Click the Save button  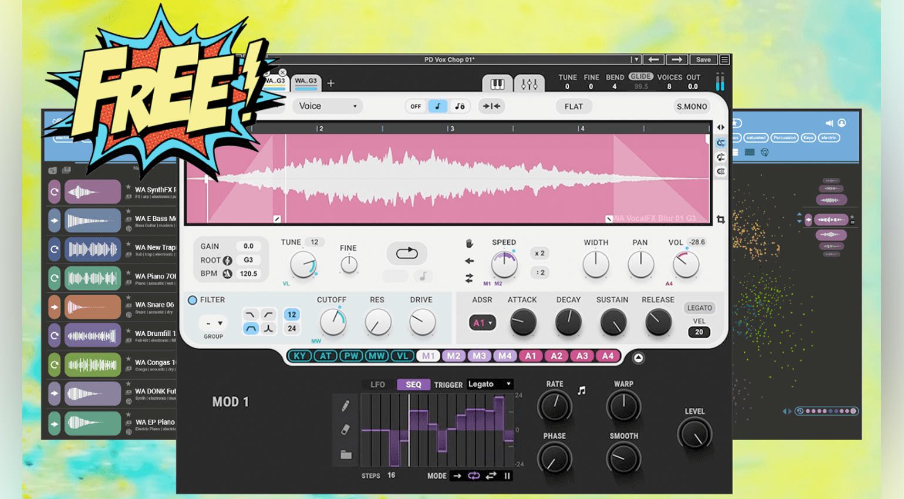coord(703,59)
